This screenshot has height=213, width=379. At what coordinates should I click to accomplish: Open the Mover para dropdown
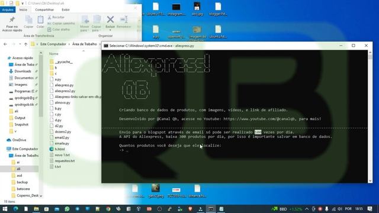(84, 24)
